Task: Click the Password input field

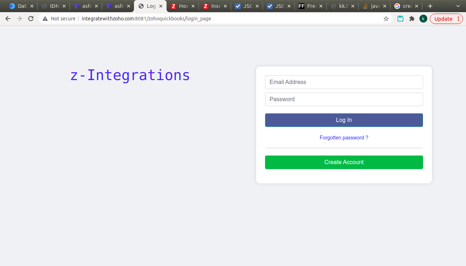Action: tap(344, 99)
